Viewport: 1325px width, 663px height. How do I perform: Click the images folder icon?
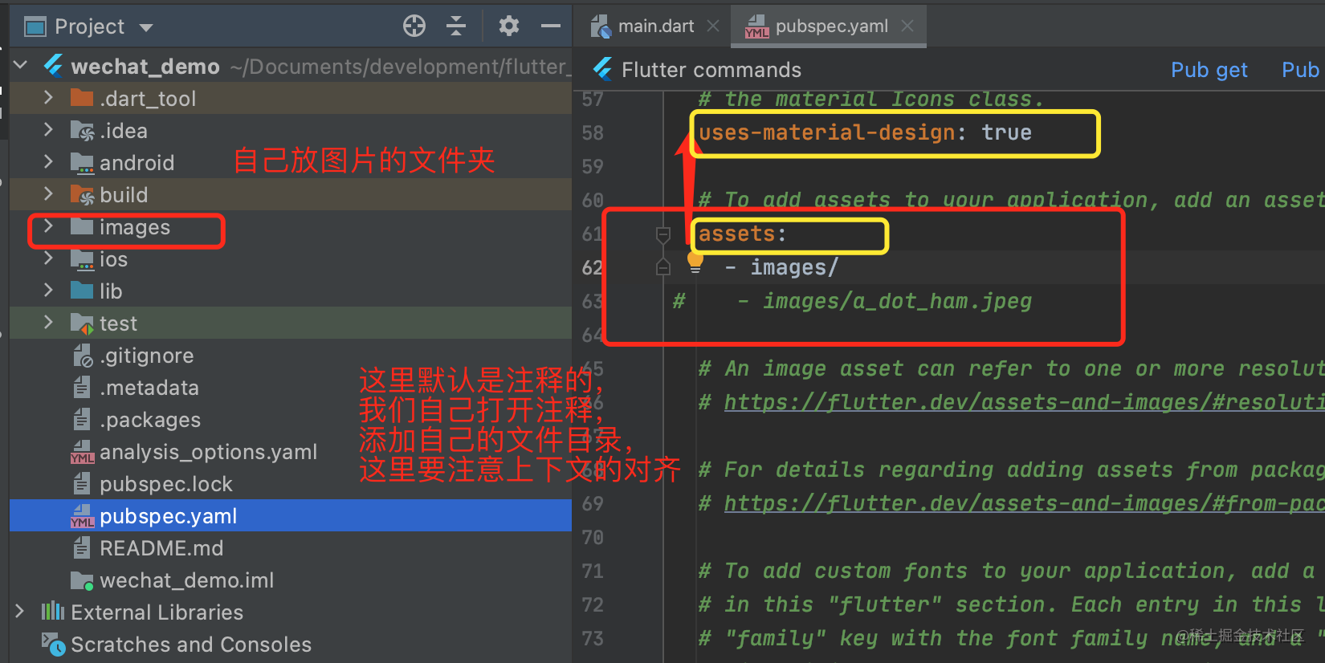(x=82, y=227)
